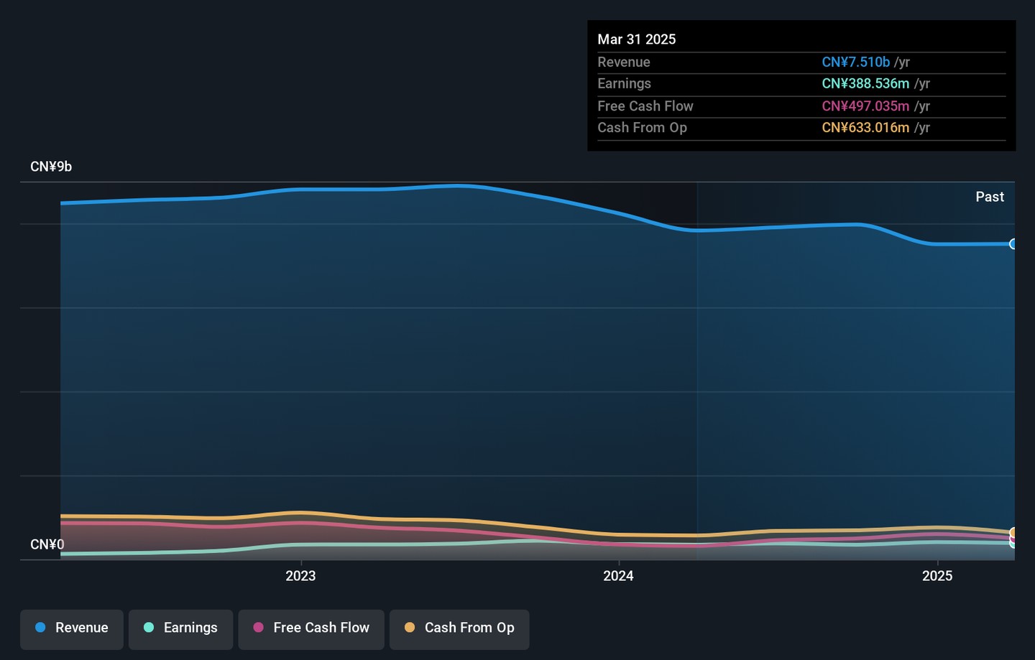Viewport: 1035px width, 660px height.
Task: Click the CN¥633.016m Cash From Op value
Action: tap(865, 128)
